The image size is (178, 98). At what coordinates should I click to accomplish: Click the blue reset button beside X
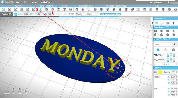[16, 14]
